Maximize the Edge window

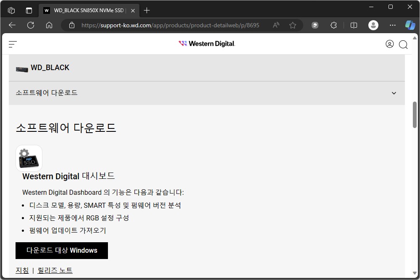(x=391, y=7)
